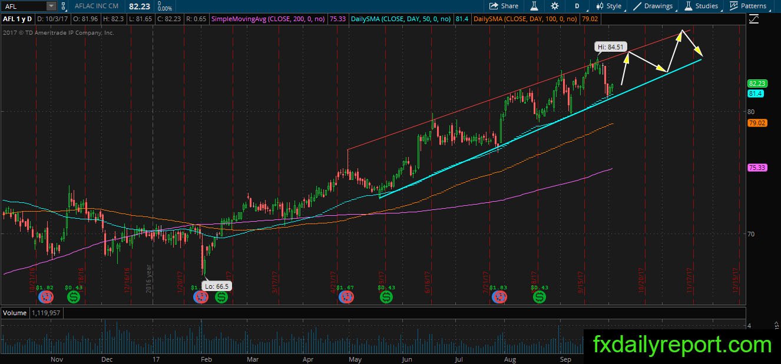The width and height of the screenshot is (781, 364).
Task: Open the D timeframe selector
Action: [x=577, y=6]
